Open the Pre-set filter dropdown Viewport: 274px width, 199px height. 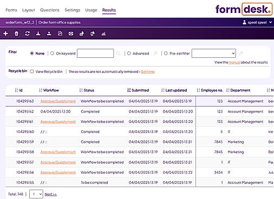[214, 54]
